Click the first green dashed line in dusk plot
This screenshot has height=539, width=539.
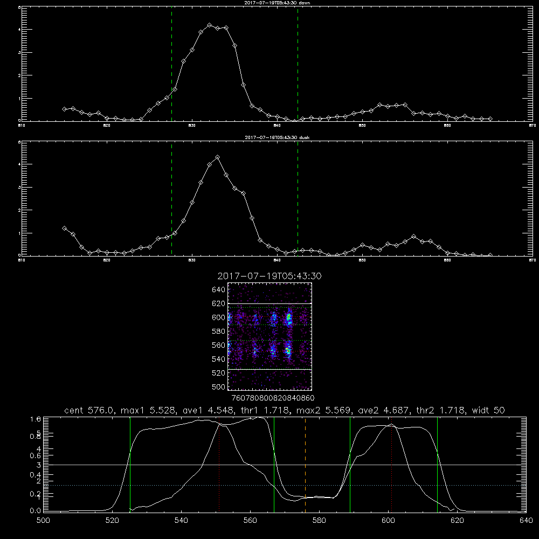tap(171, 199)
